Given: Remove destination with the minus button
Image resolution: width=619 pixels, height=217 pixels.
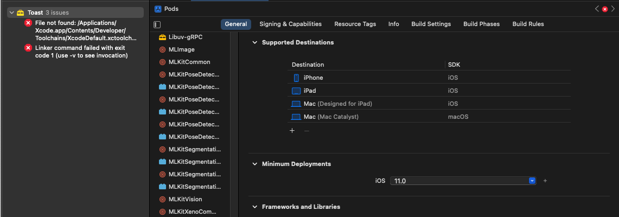Looking at the screenshot, I should [x=307, y=131].
